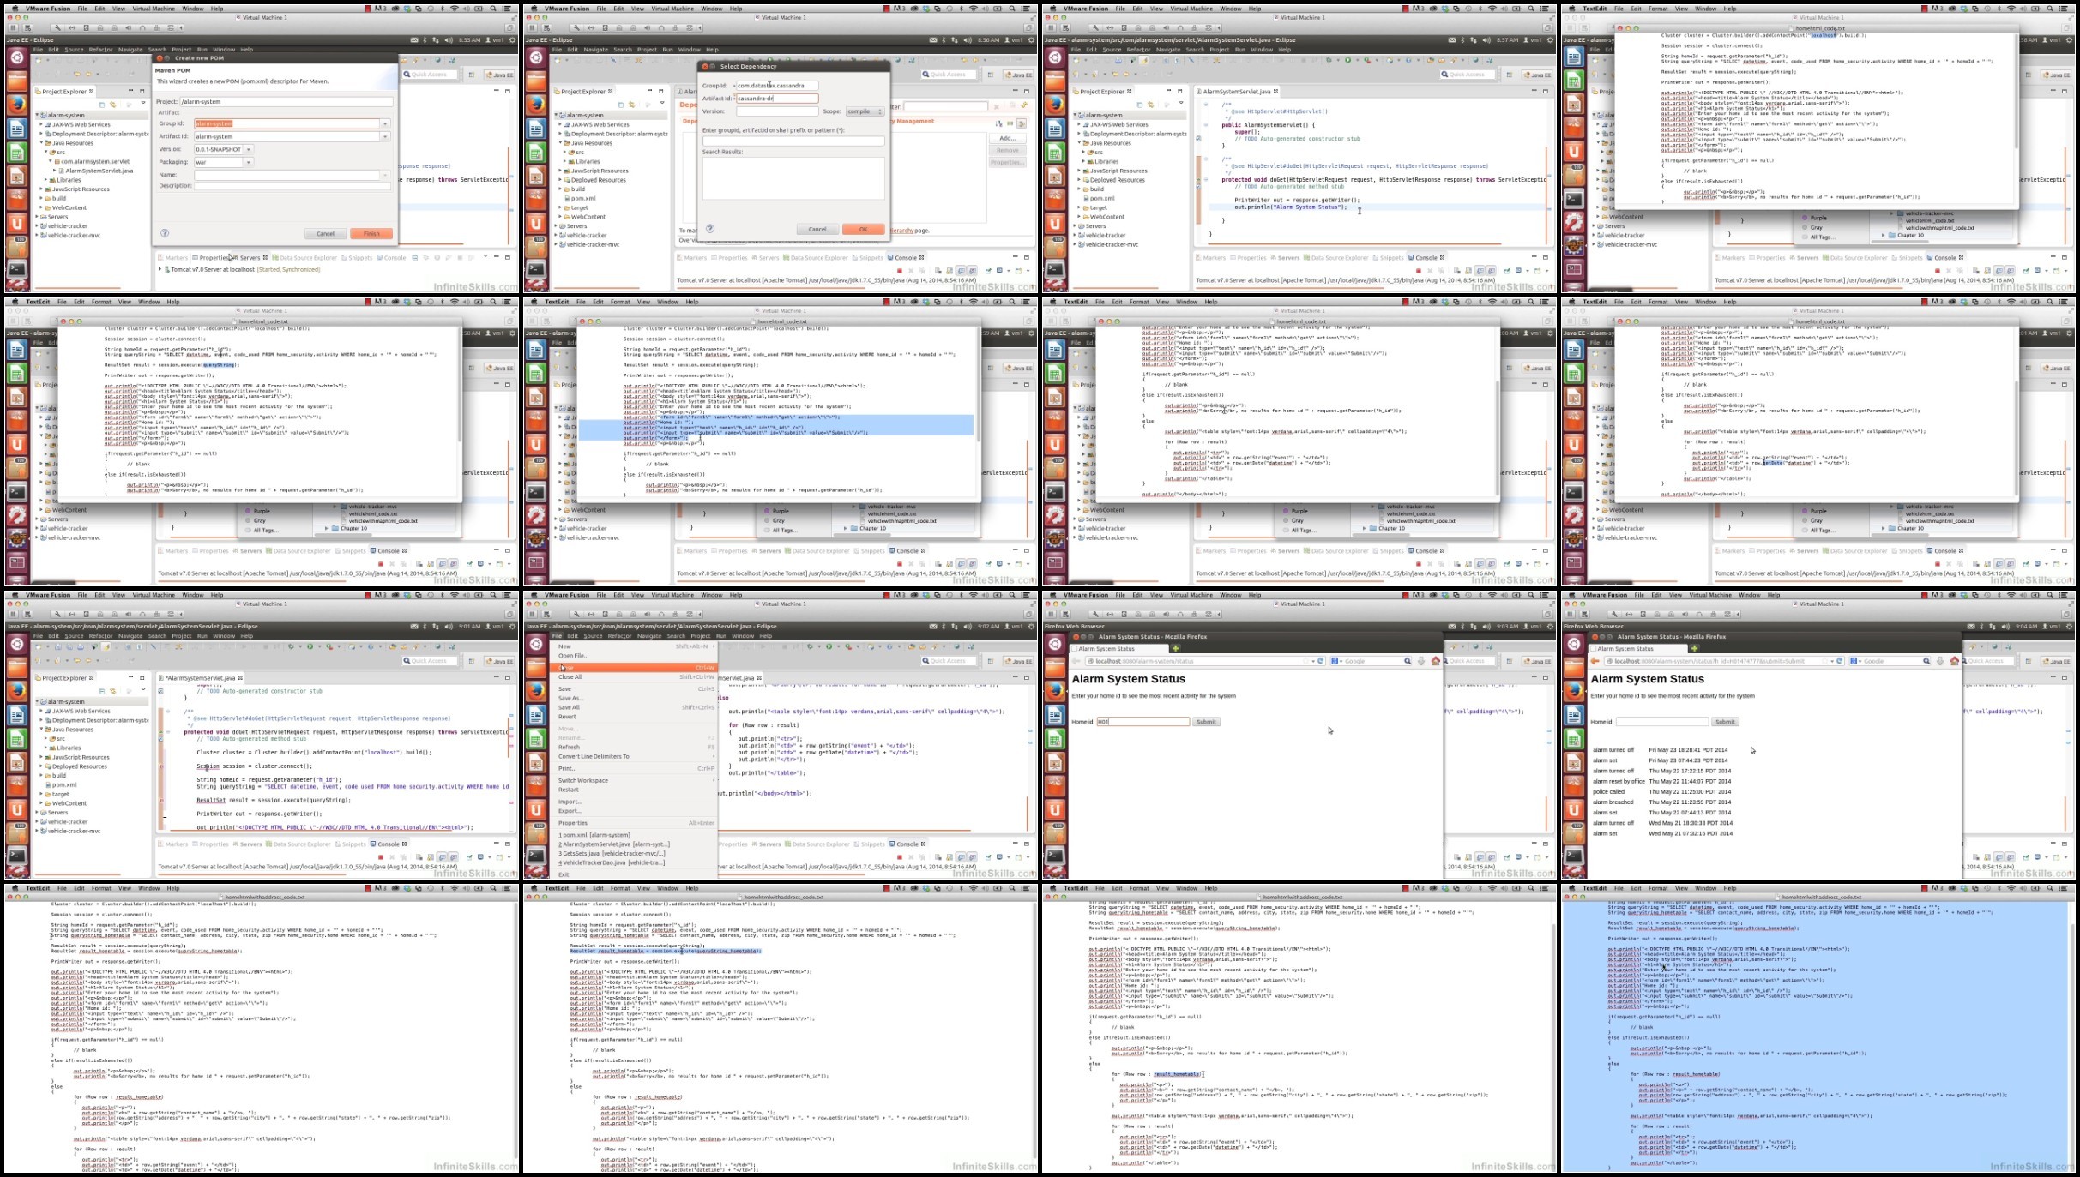Open recent file 1 pom.xml [alarm-system]
This screenshot has height=1177, width=2080.
632,834
